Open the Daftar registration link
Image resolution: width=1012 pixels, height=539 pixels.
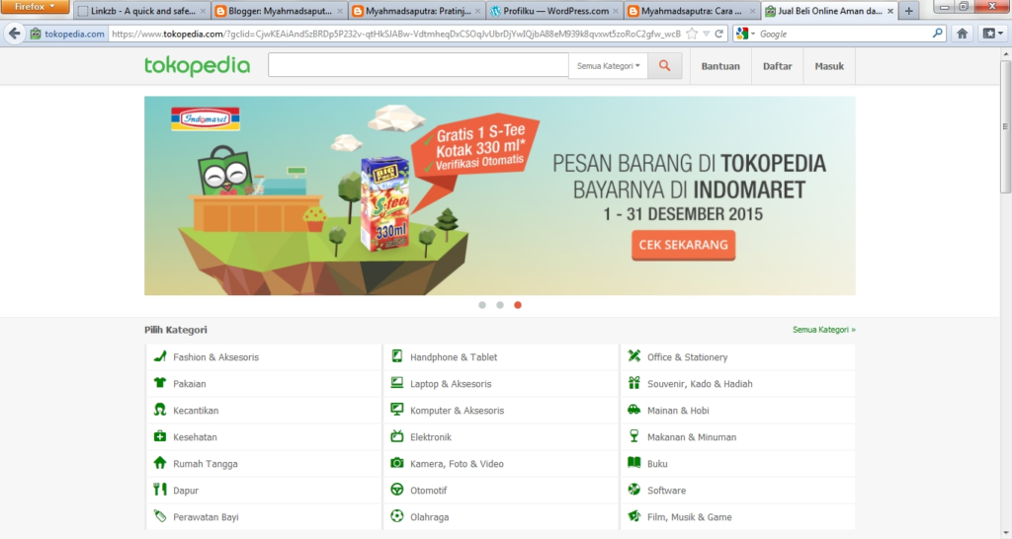(x=777, y=66)
